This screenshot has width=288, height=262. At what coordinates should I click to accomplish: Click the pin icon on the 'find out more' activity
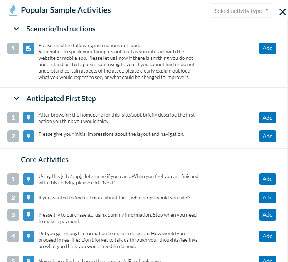(x=28, y=198)
